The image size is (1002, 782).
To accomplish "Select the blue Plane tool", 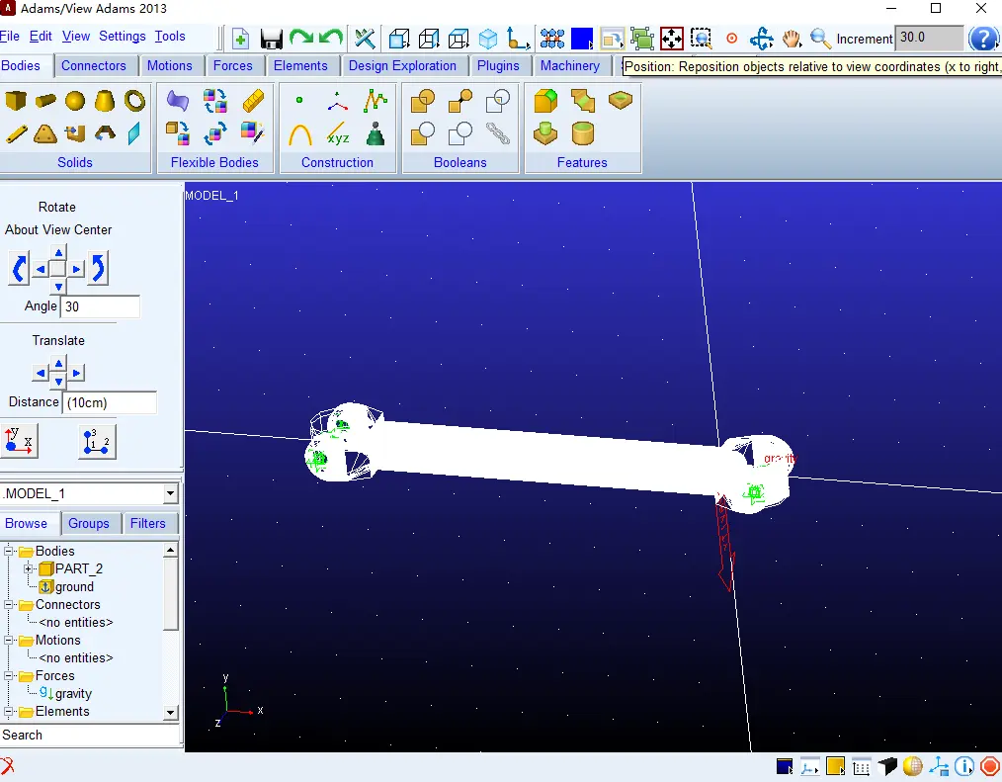I will (134, 134).
